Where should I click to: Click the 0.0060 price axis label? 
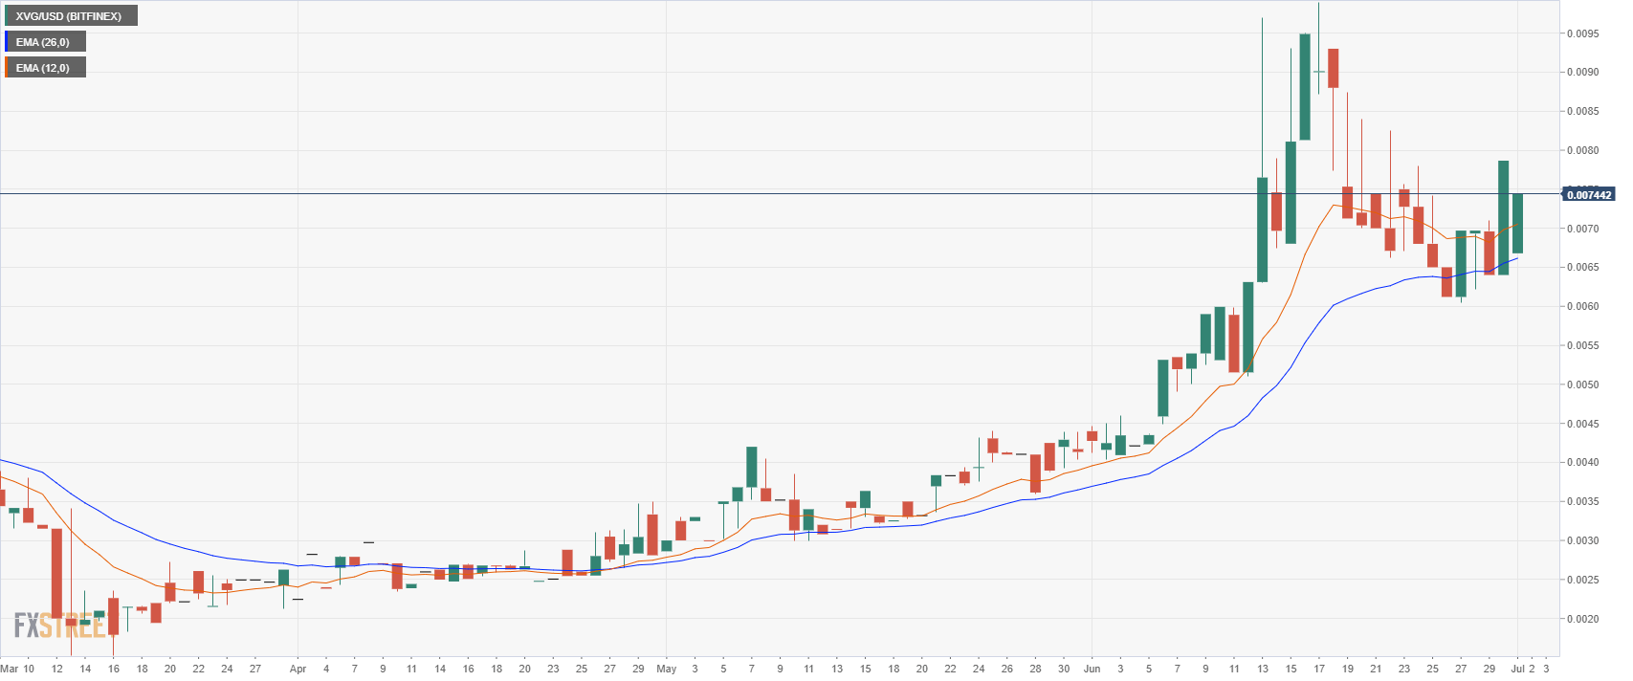[x=1582, y=307]
